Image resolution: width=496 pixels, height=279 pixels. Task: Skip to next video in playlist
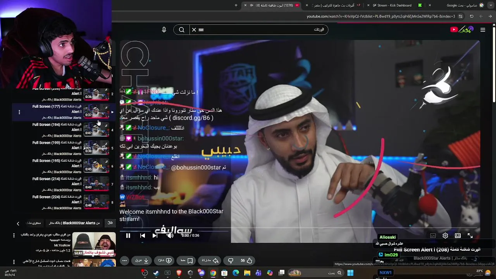(155, 236)
